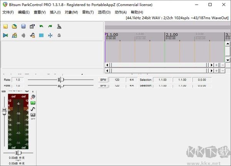Enable snap with the blue arrows icon

click(x=50, y=35)
